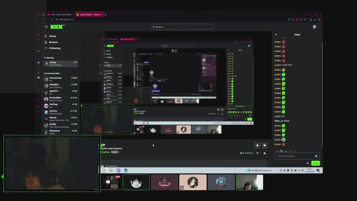Open aikobliss recommended channel
357x201 pixels.
(61, 86)
